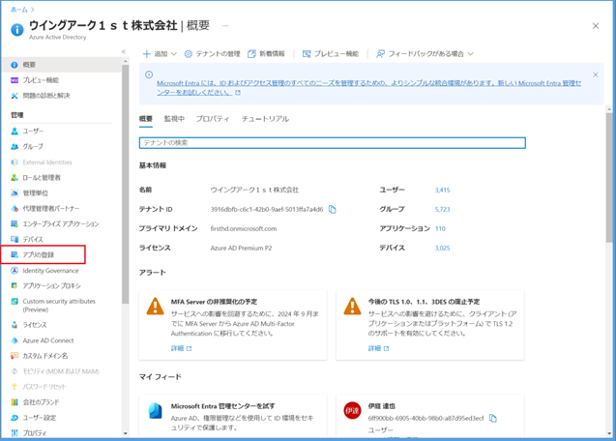Click the sidebar vertical scrollbar
The image size is (616, 441).
click(x=126, y=185)
